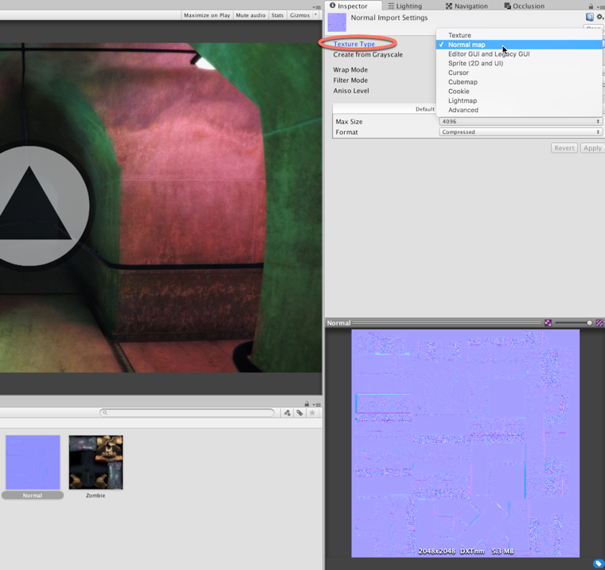Toggle Maximize on Play
605x570 pixels.
[x=206, y=15]
